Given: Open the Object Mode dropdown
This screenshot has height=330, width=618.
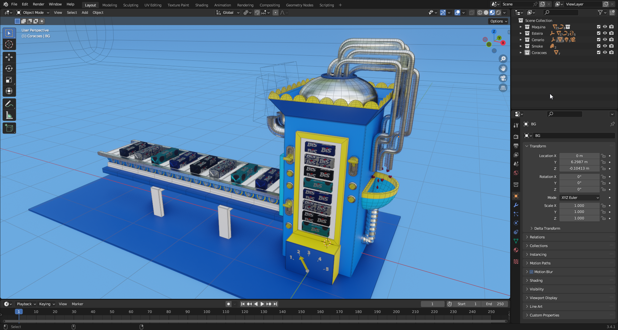Looking at the screenshot, I should [33, 13].
